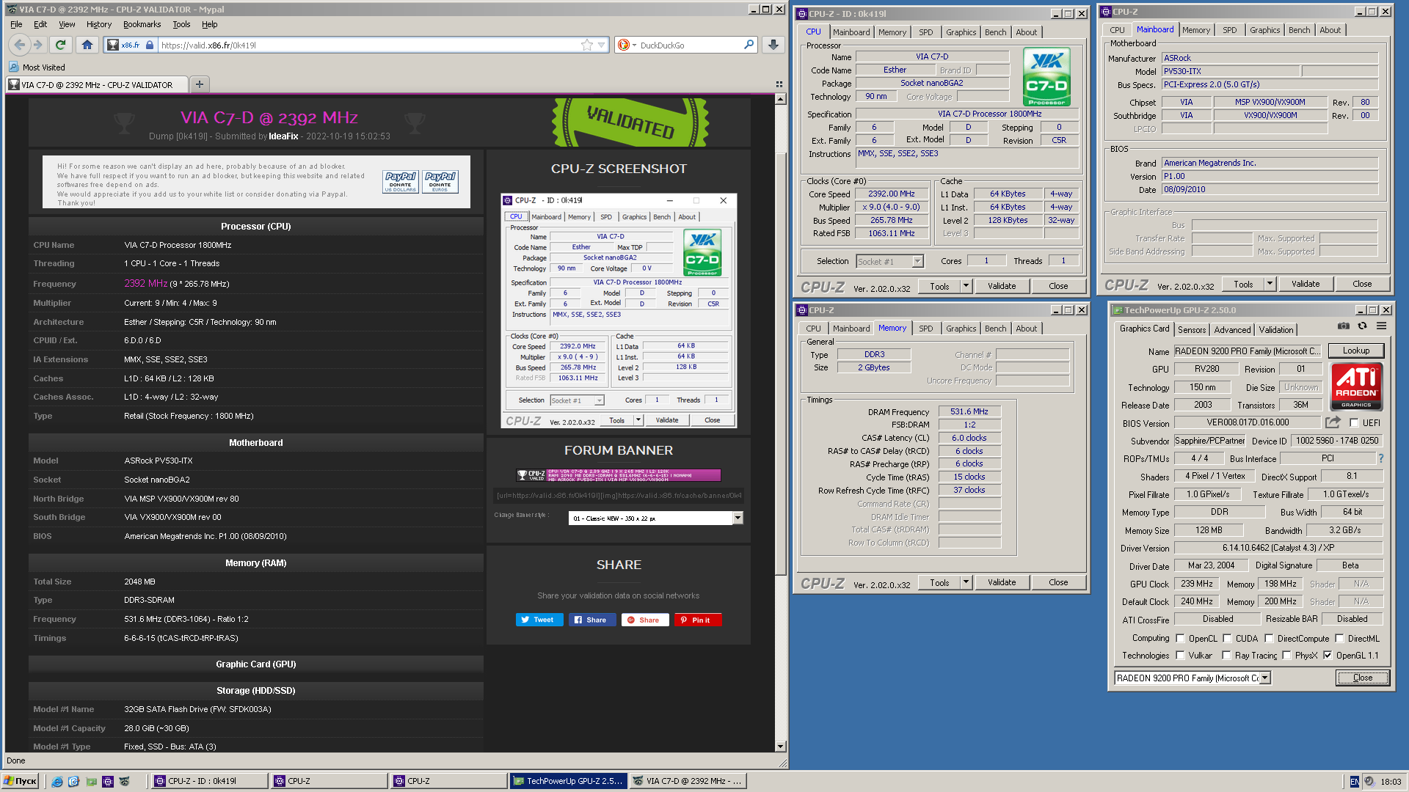Screen dimensions: 1409x792
Task: Click the Tweet share button
Action: click(x=539, y=620)
